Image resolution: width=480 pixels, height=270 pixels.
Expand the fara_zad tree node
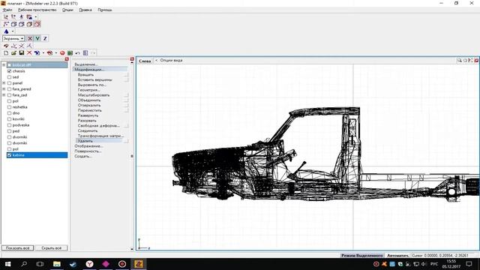click(x=4, y=95)
